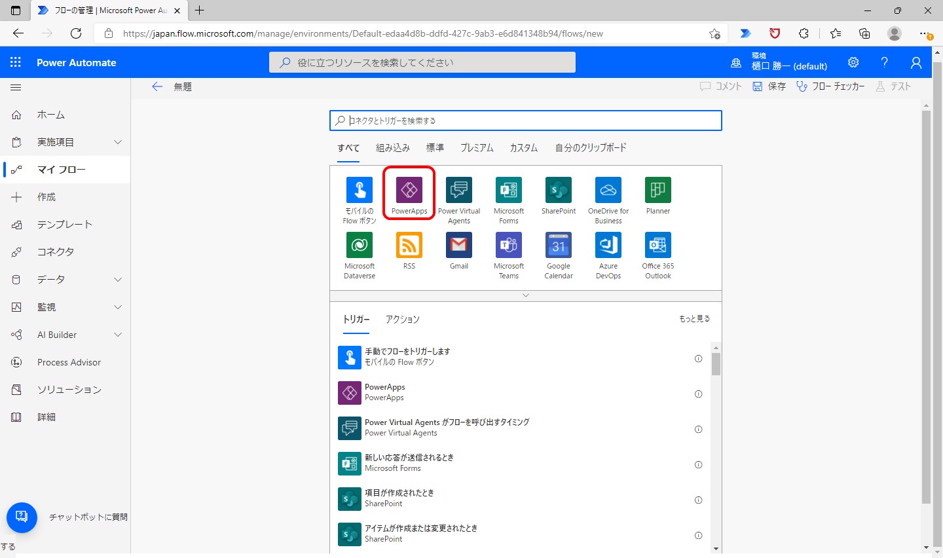Click the trigger list scrollbar thumb
This screenshot has height=558, width=943.
point(716,364)
